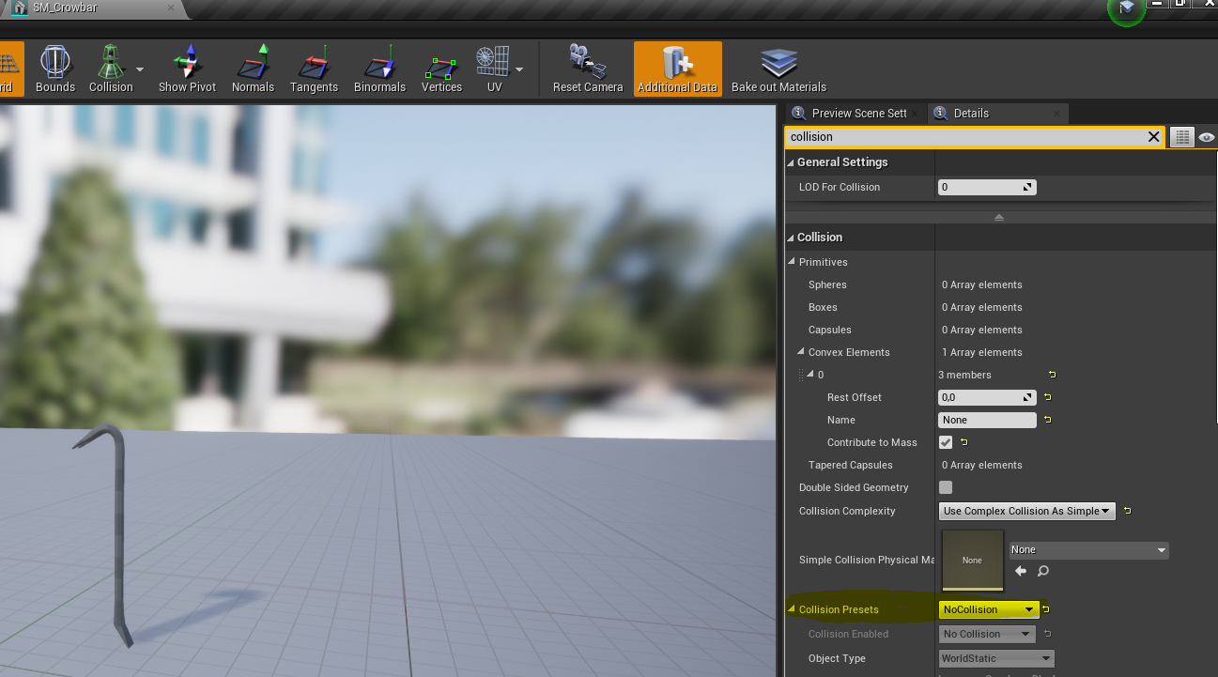Toggle the Bounds display button
Image resolution: width=1218 pixels, height=677 pixels.
tap(54, 69)
